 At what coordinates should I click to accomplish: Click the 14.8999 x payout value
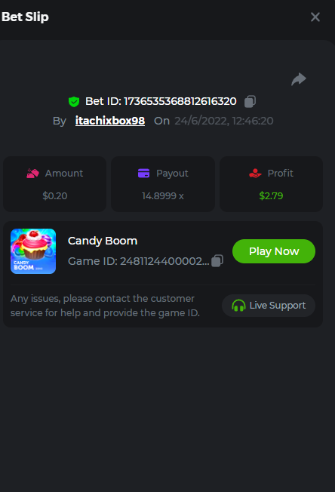tap(163, 195)
